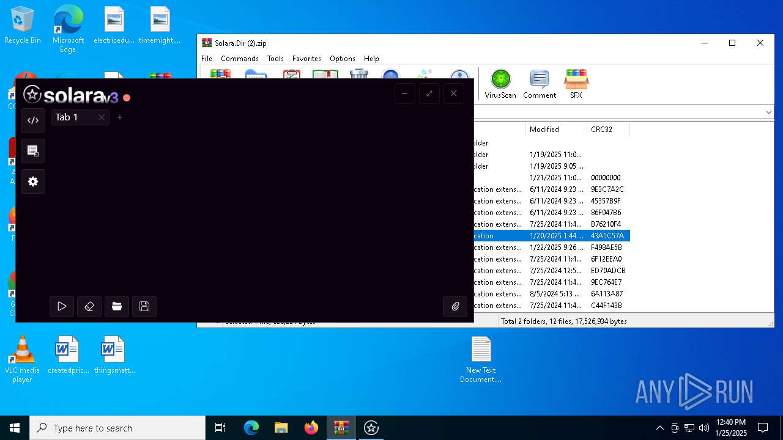The width and height of the screenshot is (783, 440).
Task: Select the row with CRC32 ED70ADCB
Action: tap(552, 271)
